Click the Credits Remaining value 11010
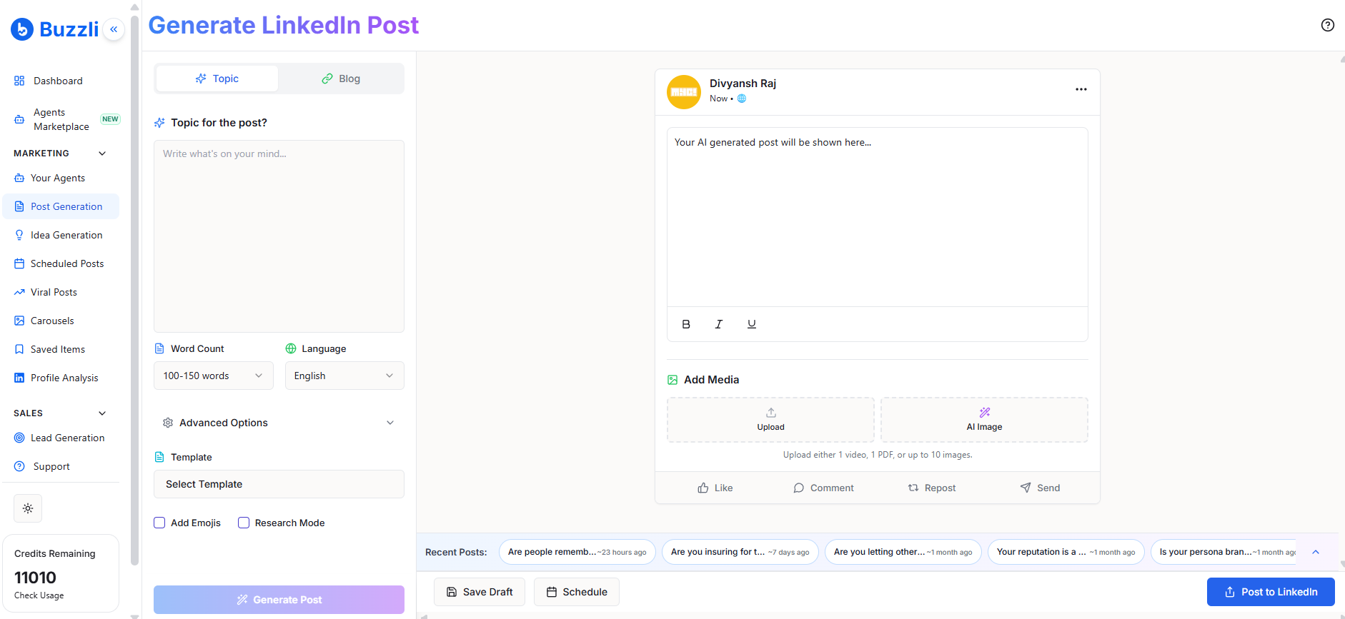Viewport: 1345px width, 619px height. click(35, 578)
